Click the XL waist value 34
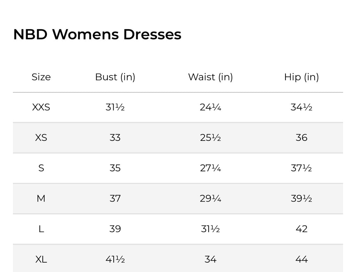 tap(210, 259)
